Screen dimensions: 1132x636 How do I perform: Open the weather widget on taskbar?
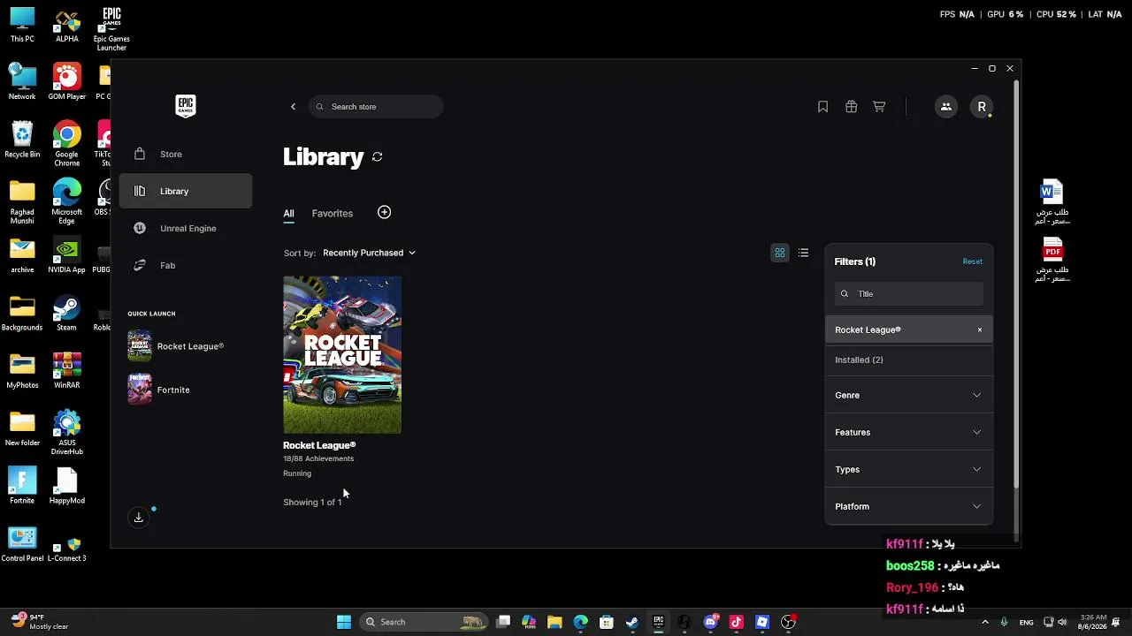pyautogui.click(x=40, y=622)
